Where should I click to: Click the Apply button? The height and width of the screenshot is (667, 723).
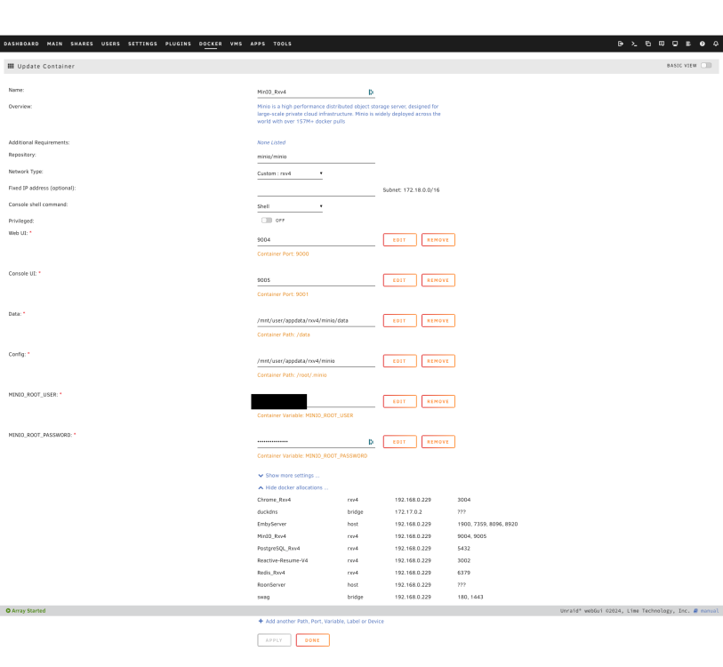point(274,640)
